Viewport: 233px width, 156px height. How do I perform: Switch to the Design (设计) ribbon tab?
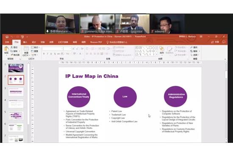tap(34, 42)
